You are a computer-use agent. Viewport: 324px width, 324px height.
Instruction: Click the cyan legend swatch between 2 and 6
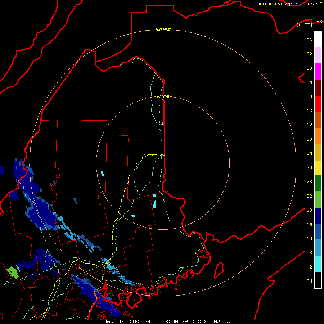(x=318, y=264)
